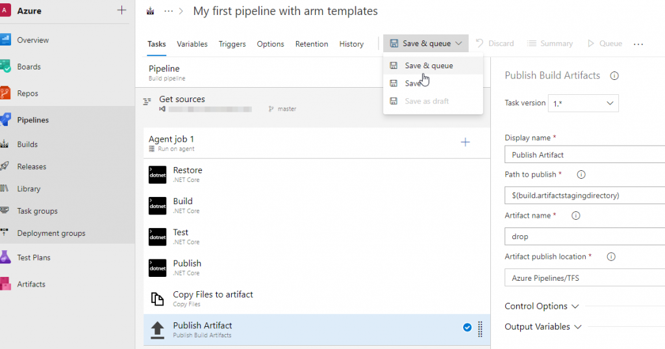Open the Boards sidebar icon
Viewport: 665px width, 349px height.
(5, 67)
